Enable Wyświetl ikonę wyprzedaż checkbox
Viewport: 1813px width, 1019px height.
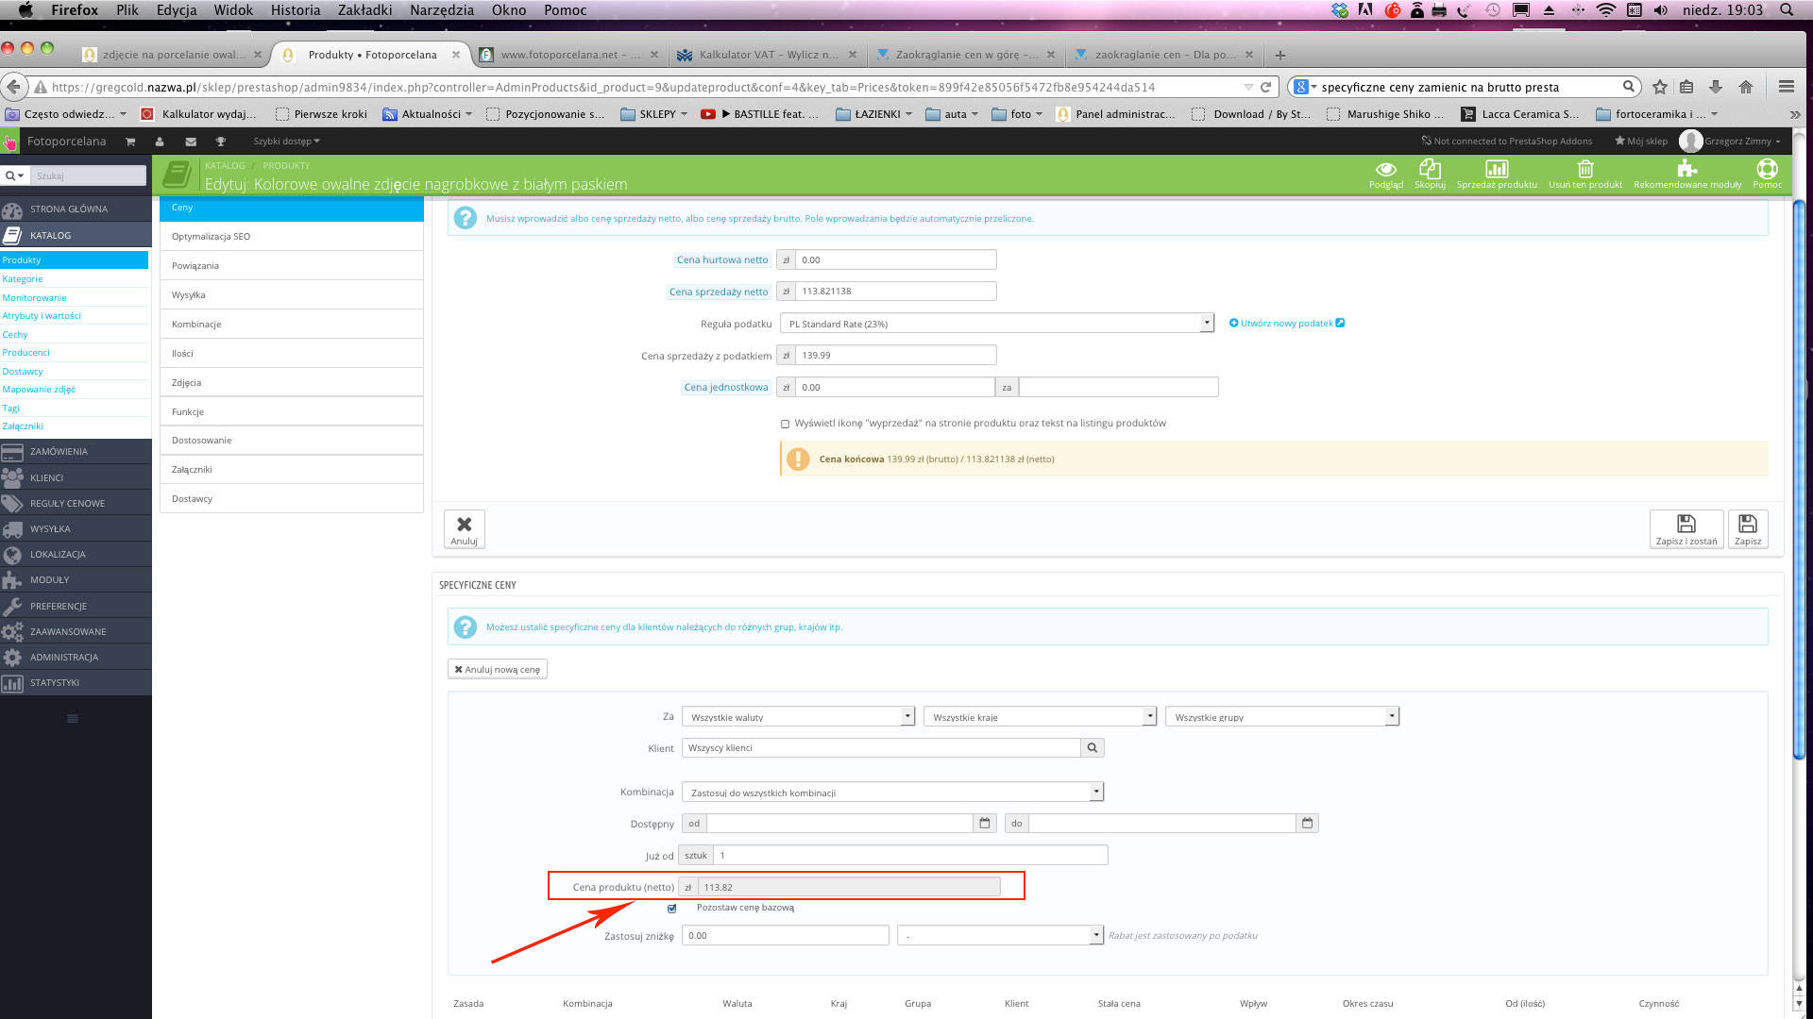pos(785,424)
